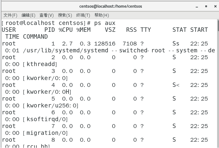Screen dimensions: 219x148
Task: Open the 文件(F) menu
Action: tap(10, 15)
